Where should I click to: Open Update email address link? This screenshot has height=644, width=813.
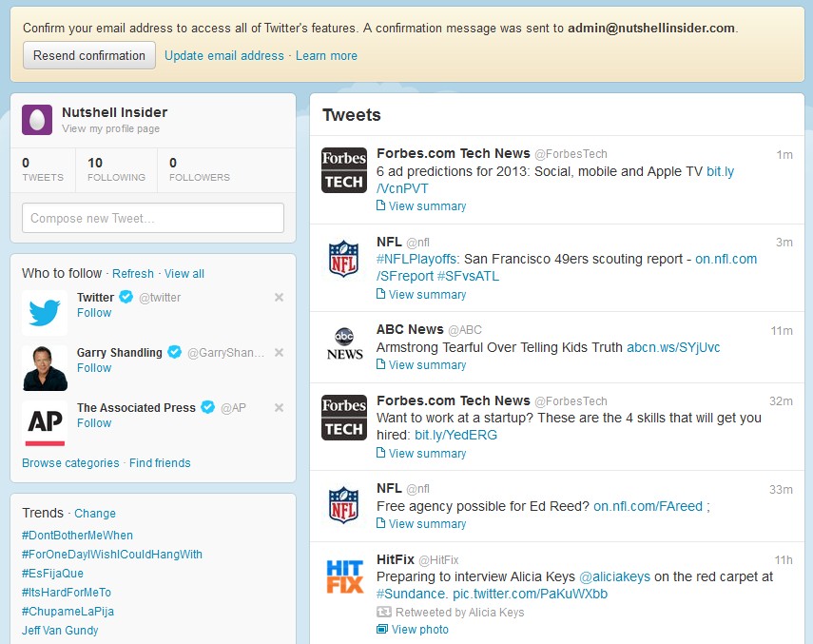click(224, 55)
